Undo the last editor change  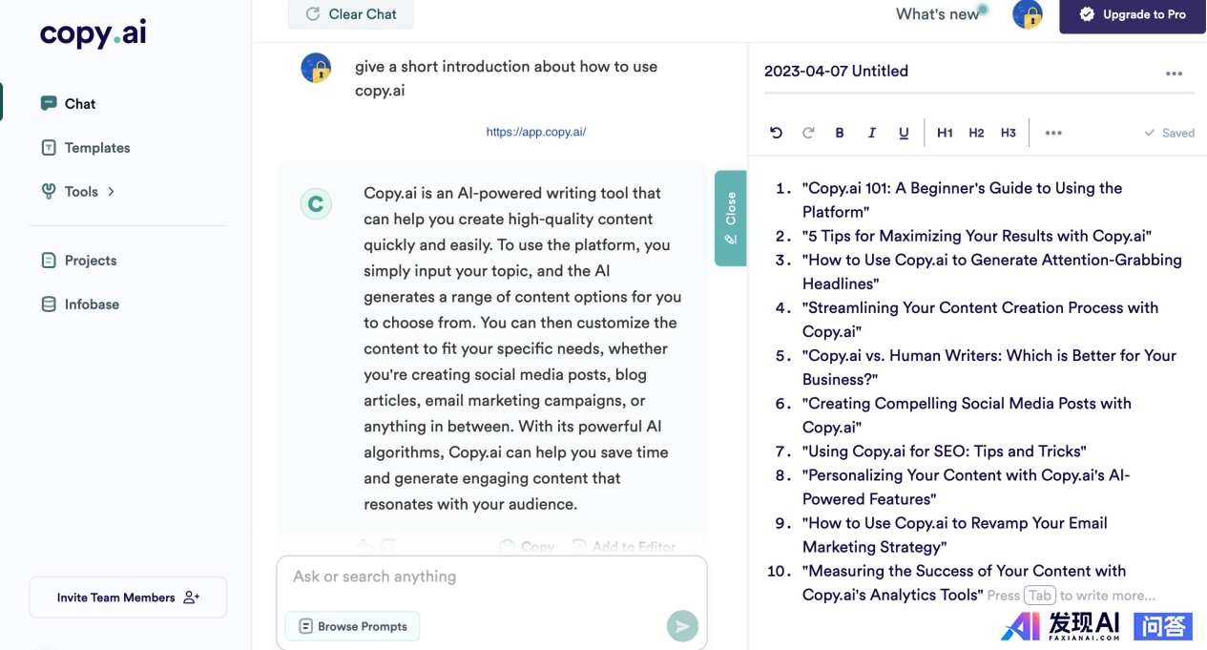[776, 133]
